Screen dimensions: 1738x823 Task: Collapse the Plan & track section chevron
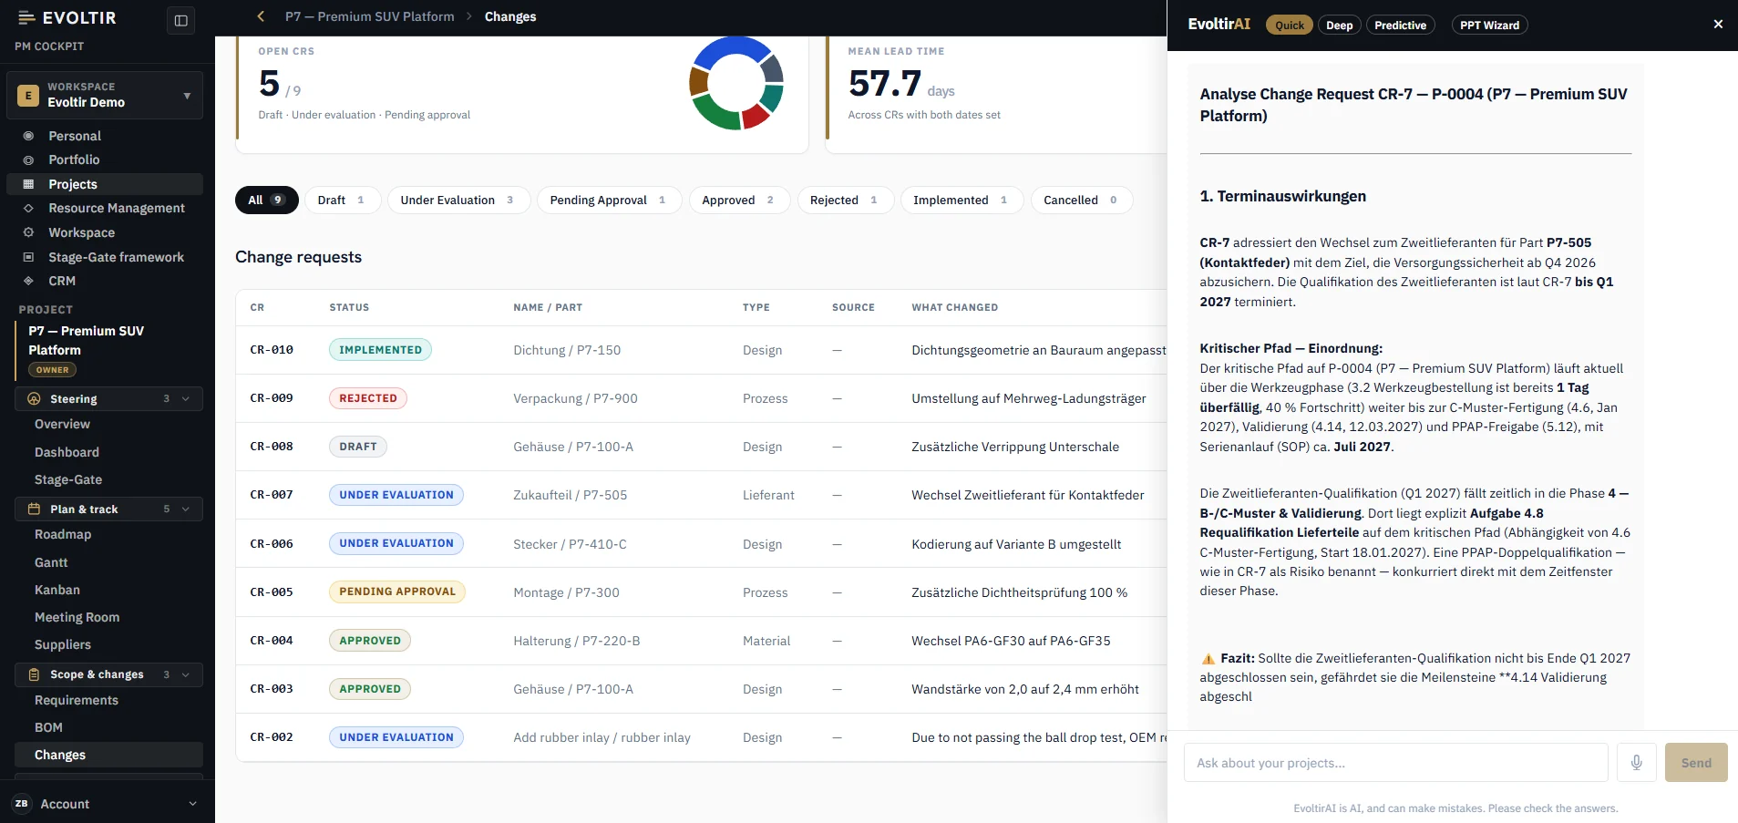click(x=186, y=509)
